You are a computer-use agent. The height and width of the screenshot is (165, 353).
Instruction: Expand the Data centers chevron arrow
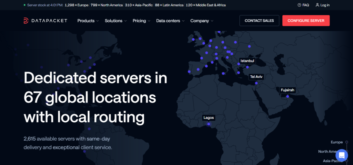coord(183,21)
